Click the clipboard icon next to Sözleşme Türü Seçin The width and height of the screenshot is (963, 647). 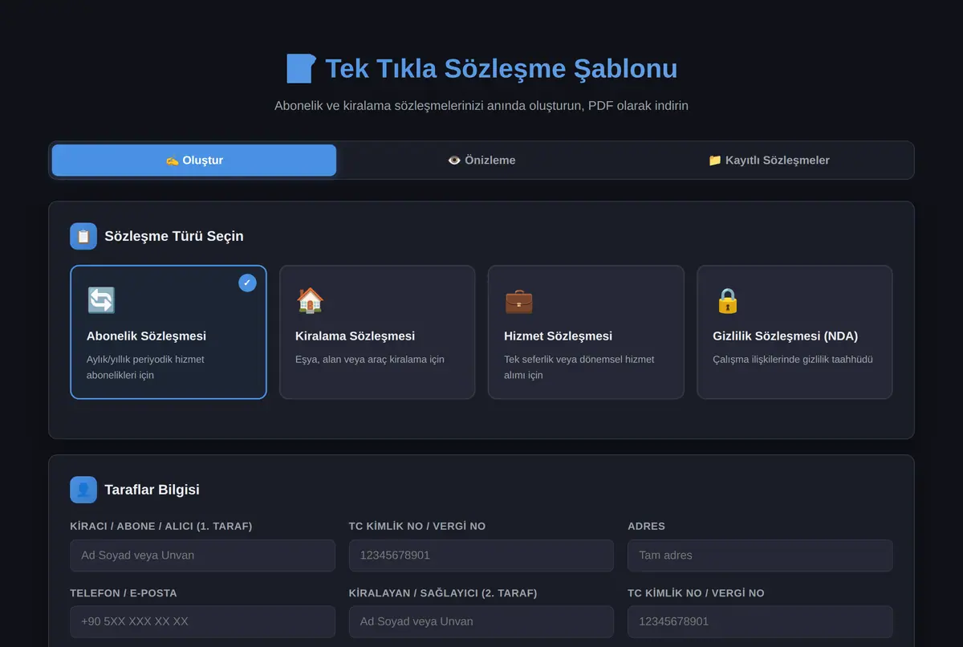[x=83, y=236]
